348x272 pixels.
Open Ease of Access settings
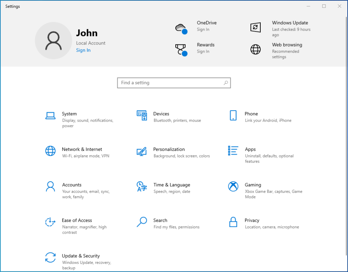(76, 222)
